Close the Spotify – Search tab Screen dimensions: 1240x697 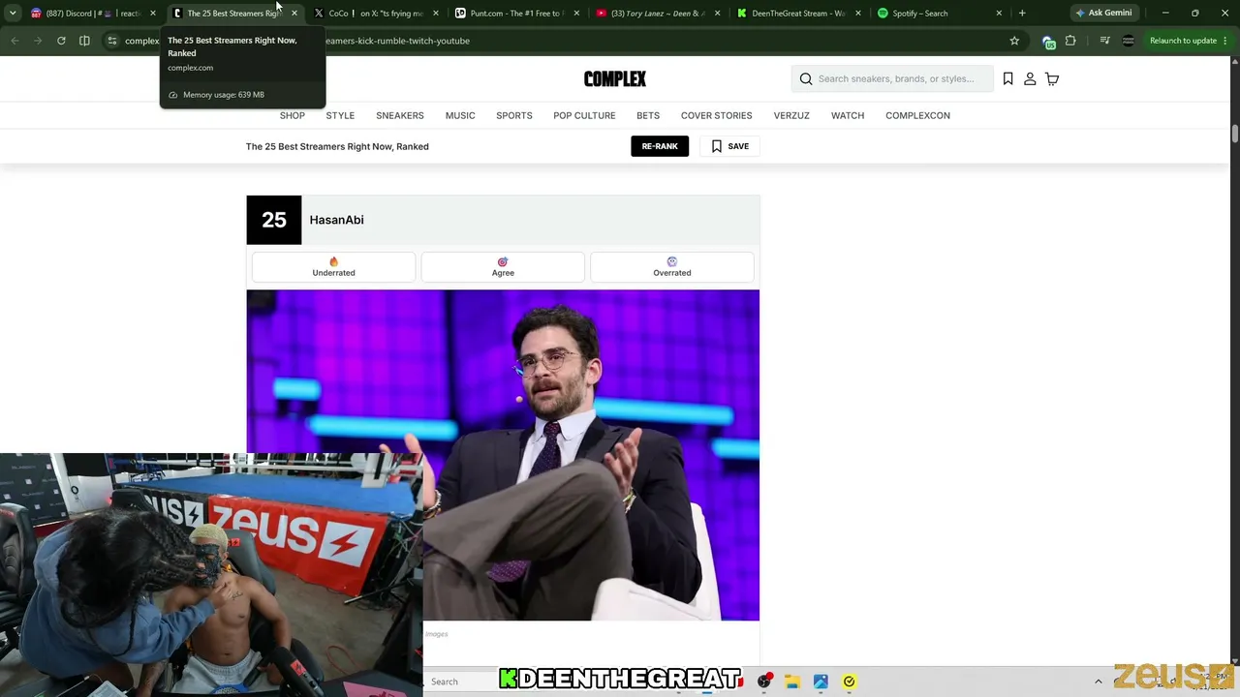click(999, 14)
